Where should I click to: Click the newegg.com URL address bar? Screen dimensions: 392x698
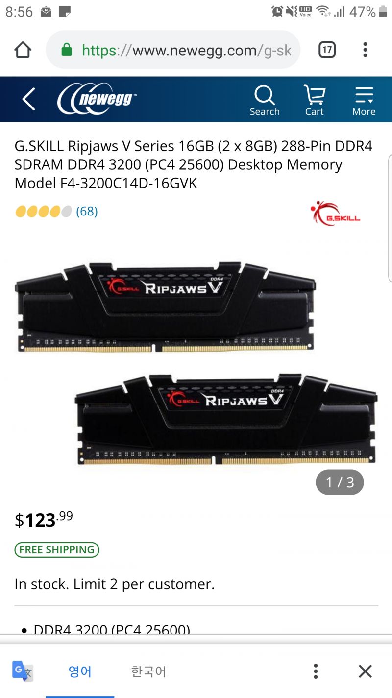[173, 50]
